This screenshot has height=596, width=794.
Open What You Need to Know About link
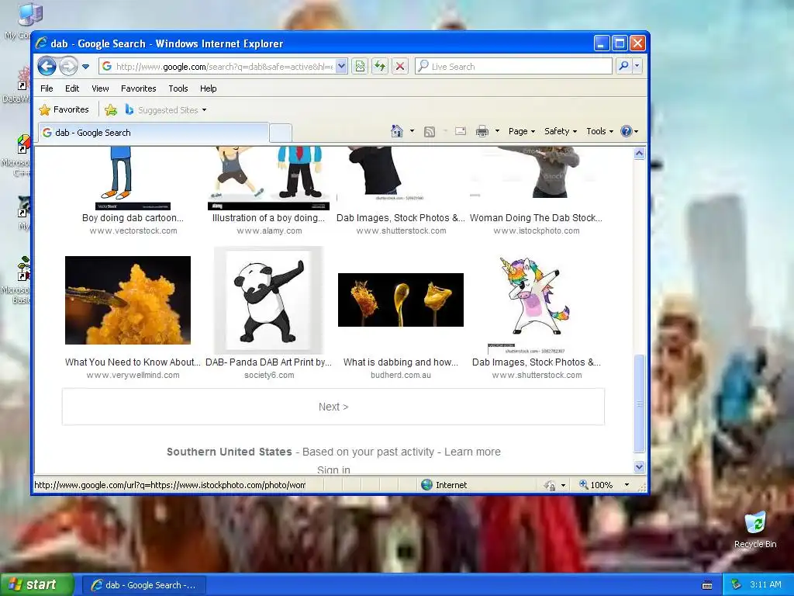[133, 362]
